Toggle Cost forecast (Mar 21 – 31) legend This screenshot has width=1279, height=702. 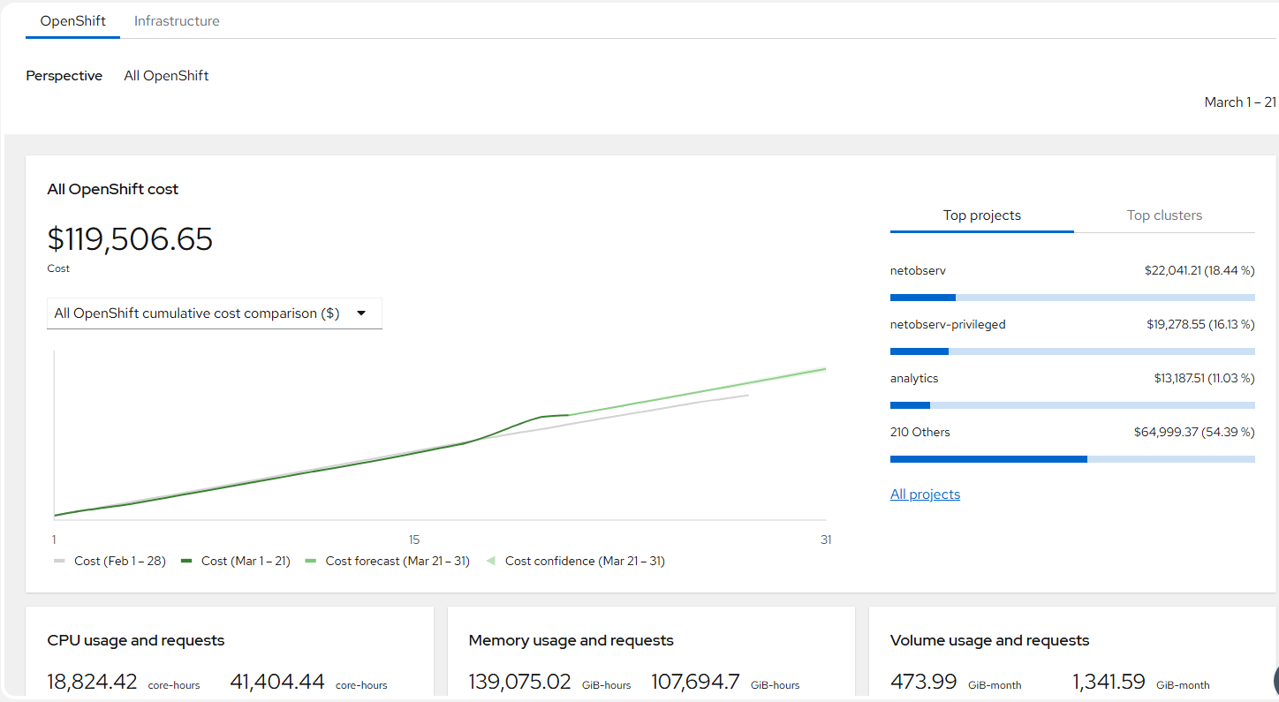click(x=387, y=561)
